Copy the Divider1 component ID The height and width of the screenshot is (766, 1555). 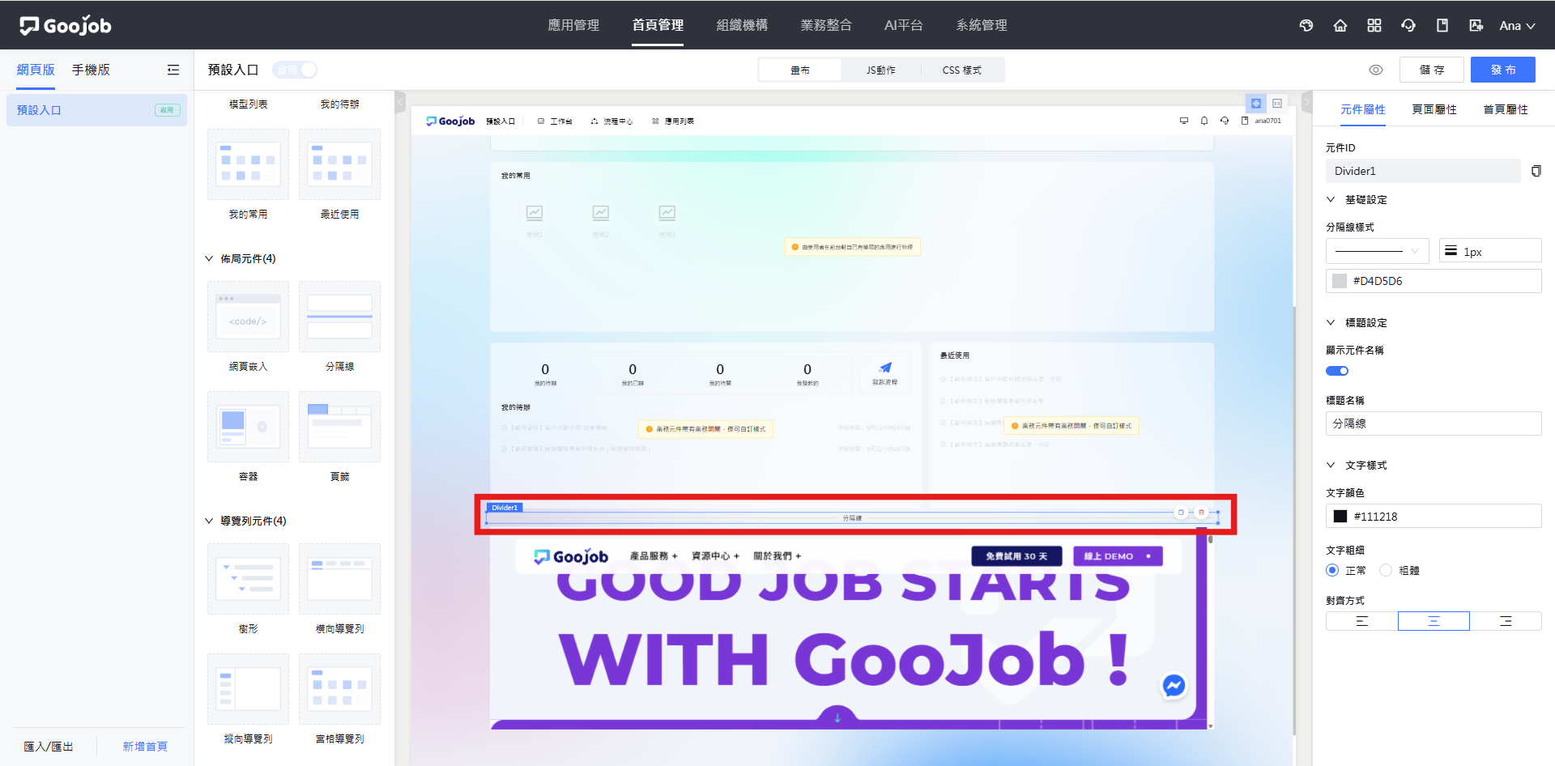point(1536,171)
